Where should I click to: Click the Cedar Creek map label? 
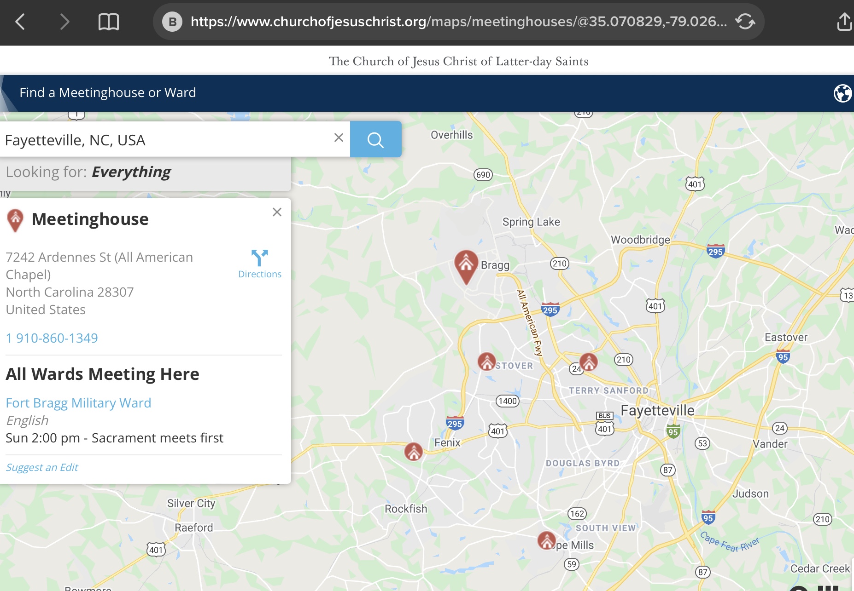coord(820,568)
